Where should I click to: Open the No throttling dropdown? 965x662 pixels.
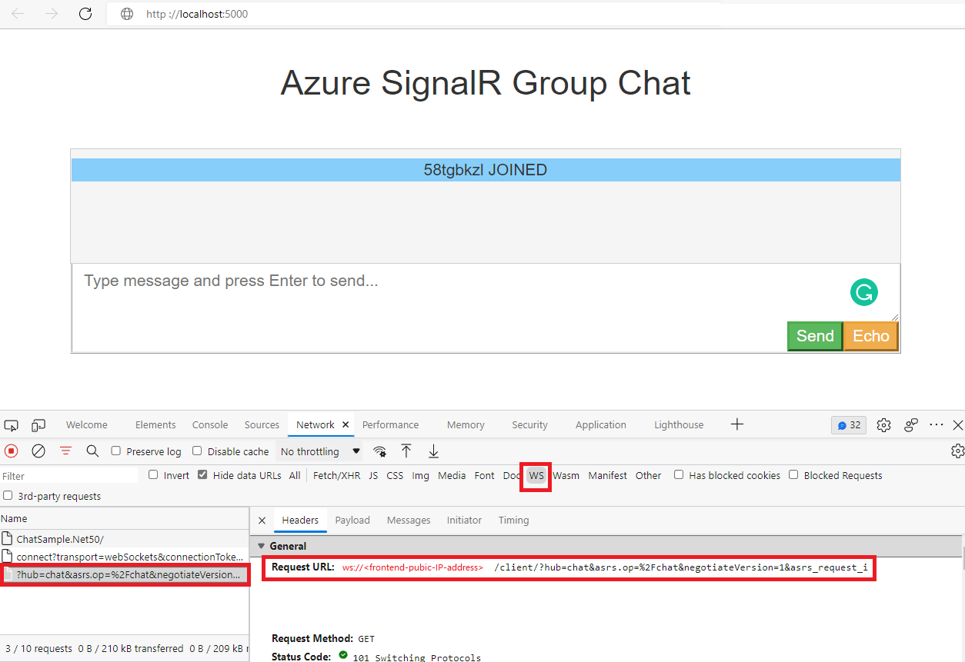(319, 451)
